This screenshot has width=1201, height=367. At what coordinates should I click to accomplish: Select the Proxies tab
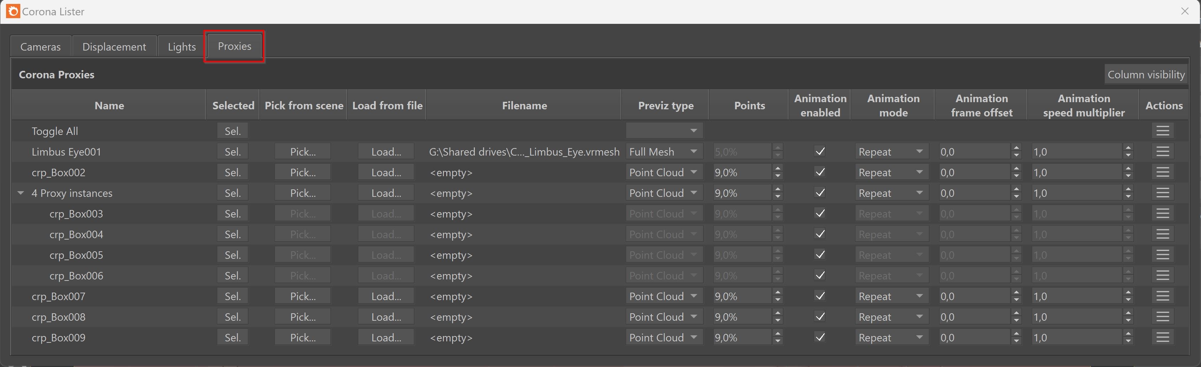click(x=234, y=46)
